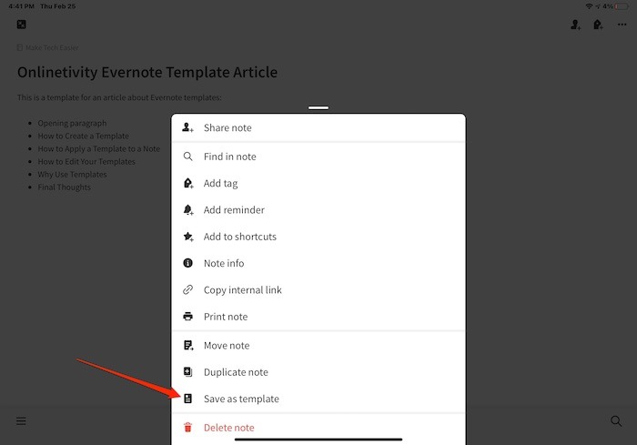
Task: Tap the duplicate icon beside Duplicate note
Action: tap(187, 372)
